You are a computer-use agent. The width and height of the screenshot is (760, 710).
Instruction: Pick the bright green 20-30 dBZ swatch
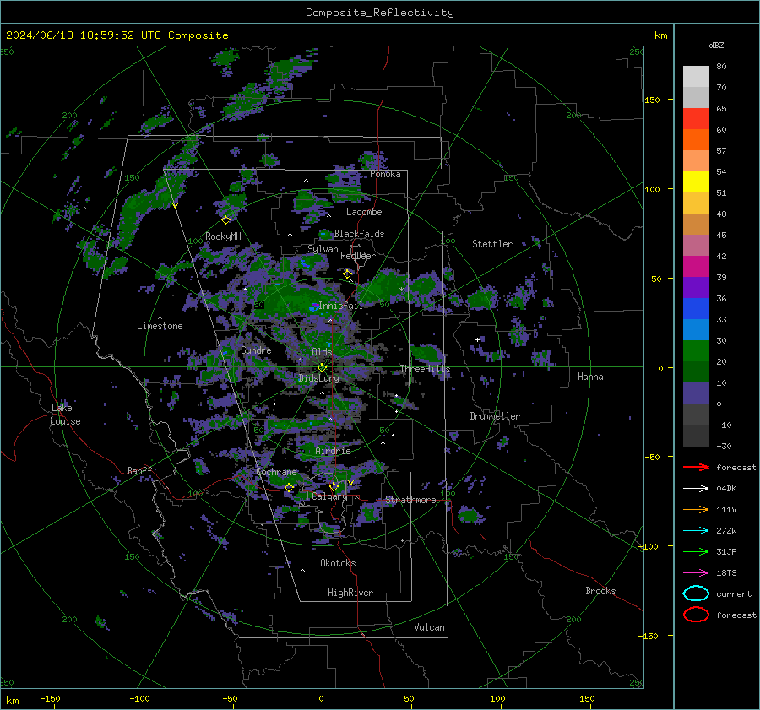coord(696,350)
